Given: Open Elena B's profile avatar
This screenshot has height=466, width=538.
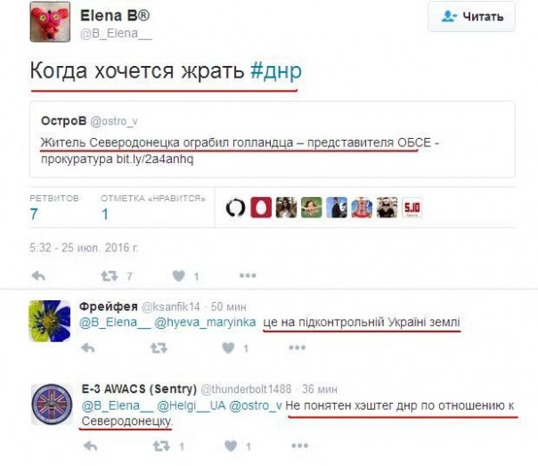Looking at the screenshot, I should pyautogui.click(x=50, y=21).
